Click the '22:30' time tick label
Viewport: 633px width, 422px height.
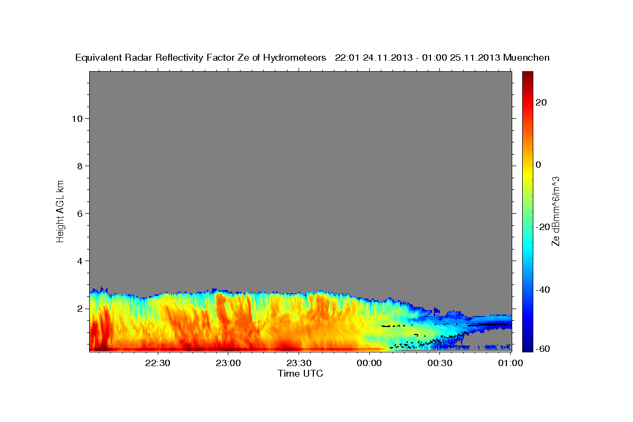158,363
